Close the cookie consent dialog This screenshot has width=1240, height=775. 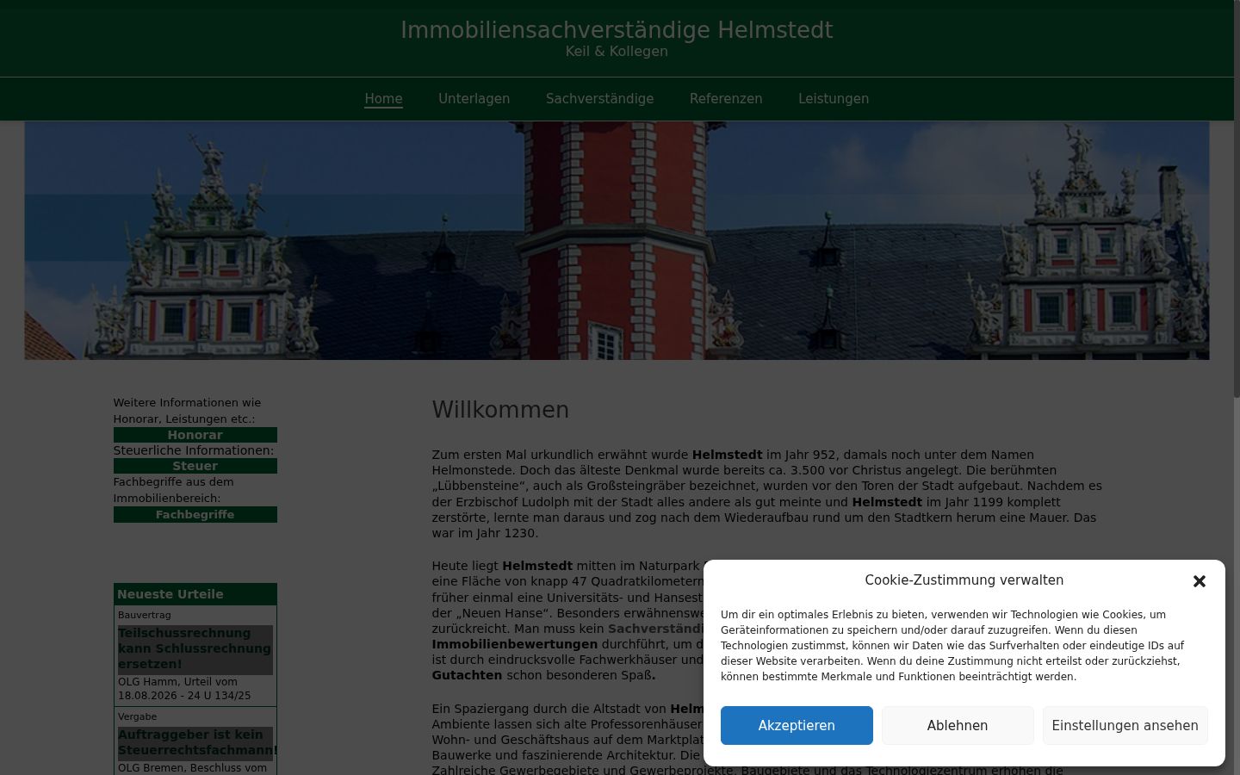[x=1199, y=581]
